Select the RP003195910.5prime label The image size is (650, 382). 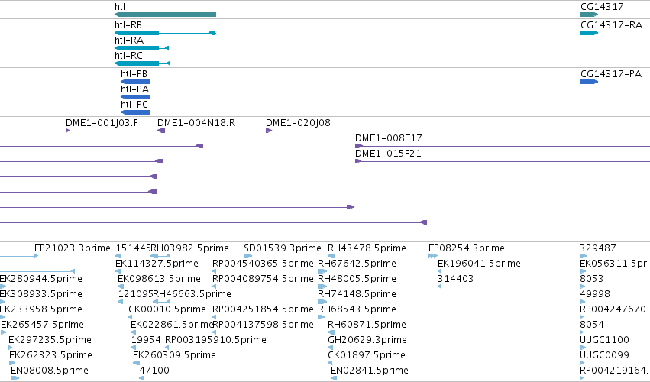(215, 341)
